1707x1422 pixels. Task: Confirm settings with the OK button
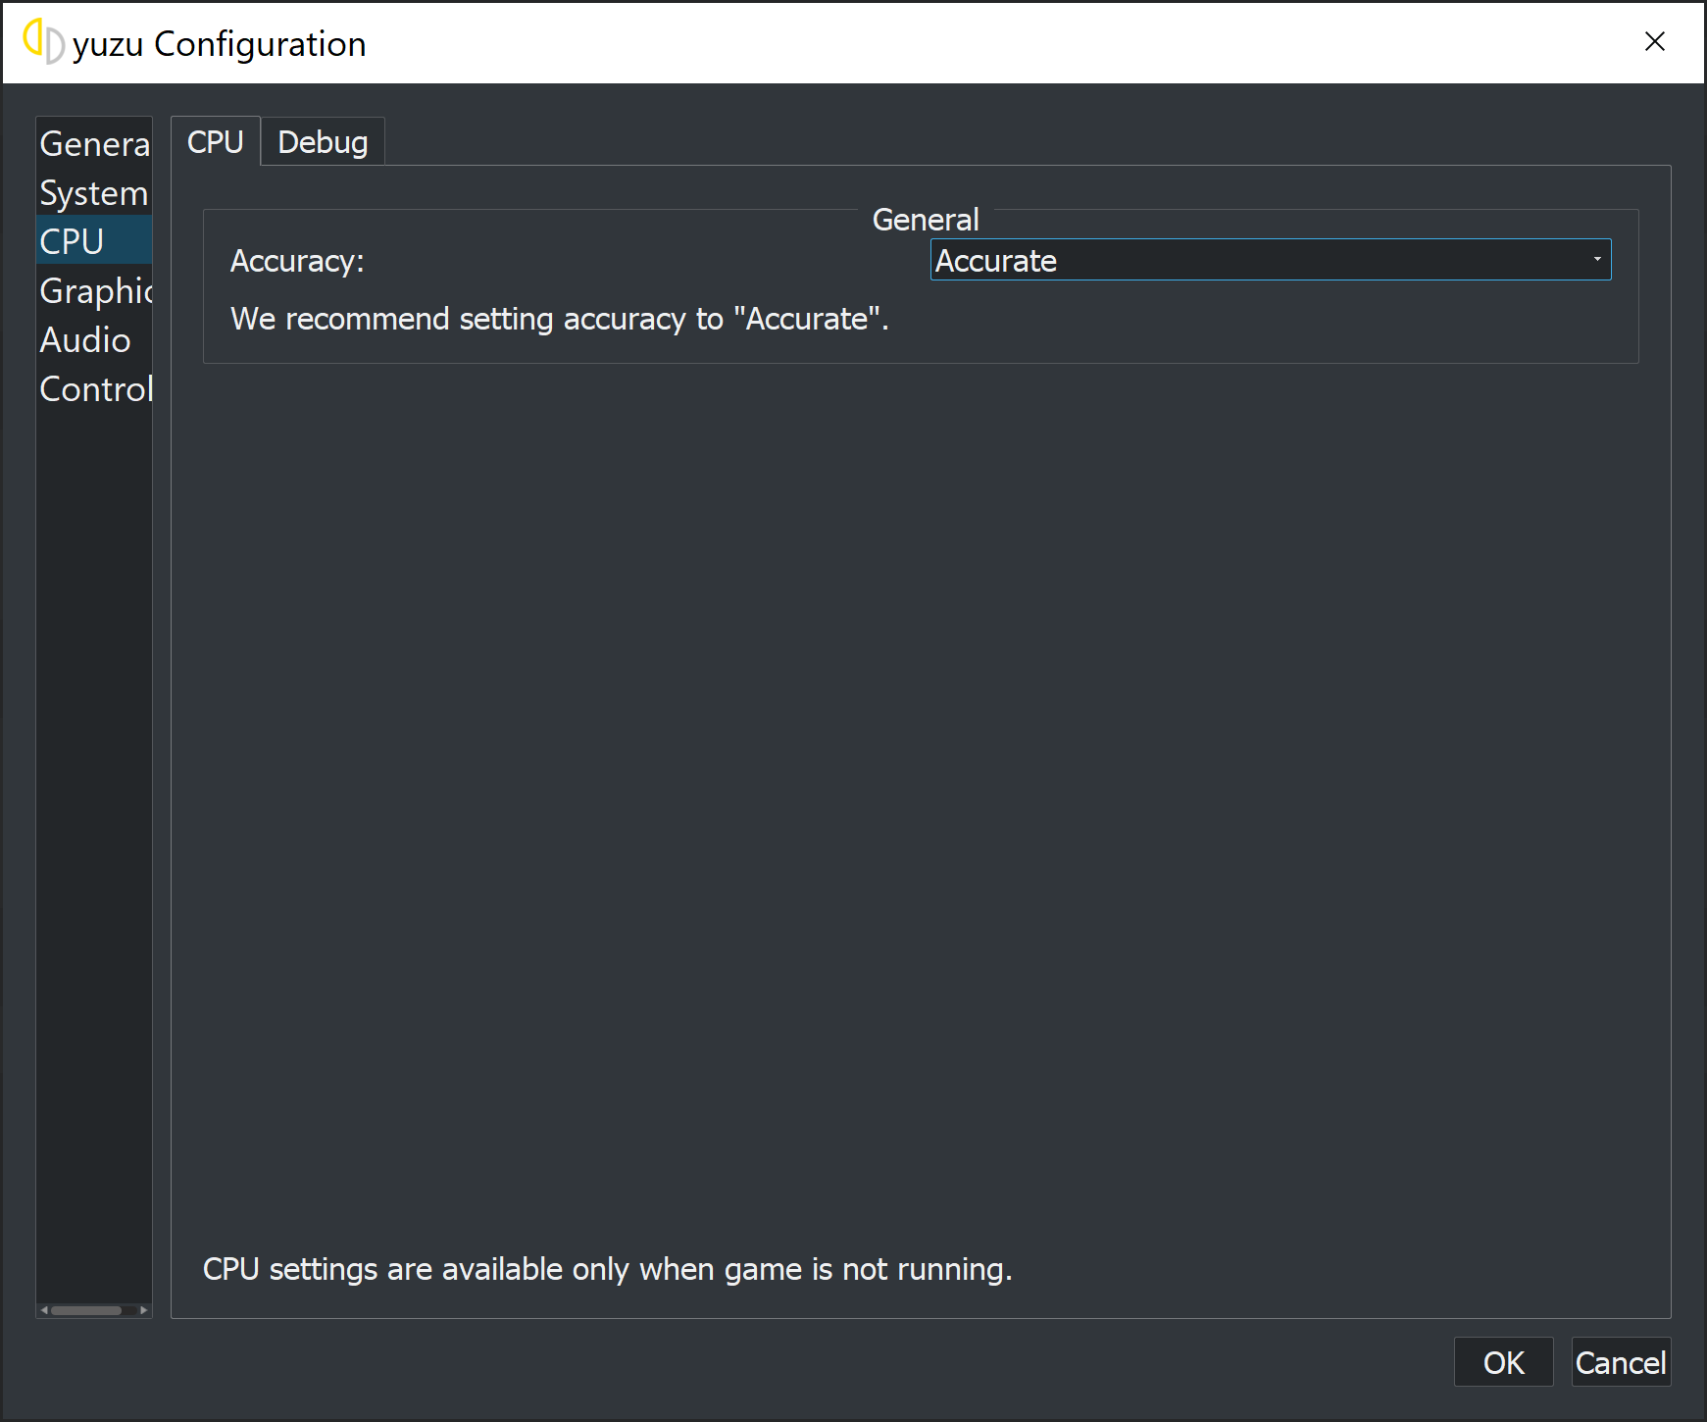[1503, 1362]
